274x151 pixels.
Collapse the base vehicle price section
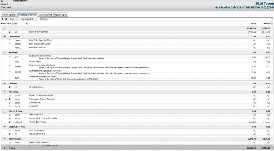[5, 28]
